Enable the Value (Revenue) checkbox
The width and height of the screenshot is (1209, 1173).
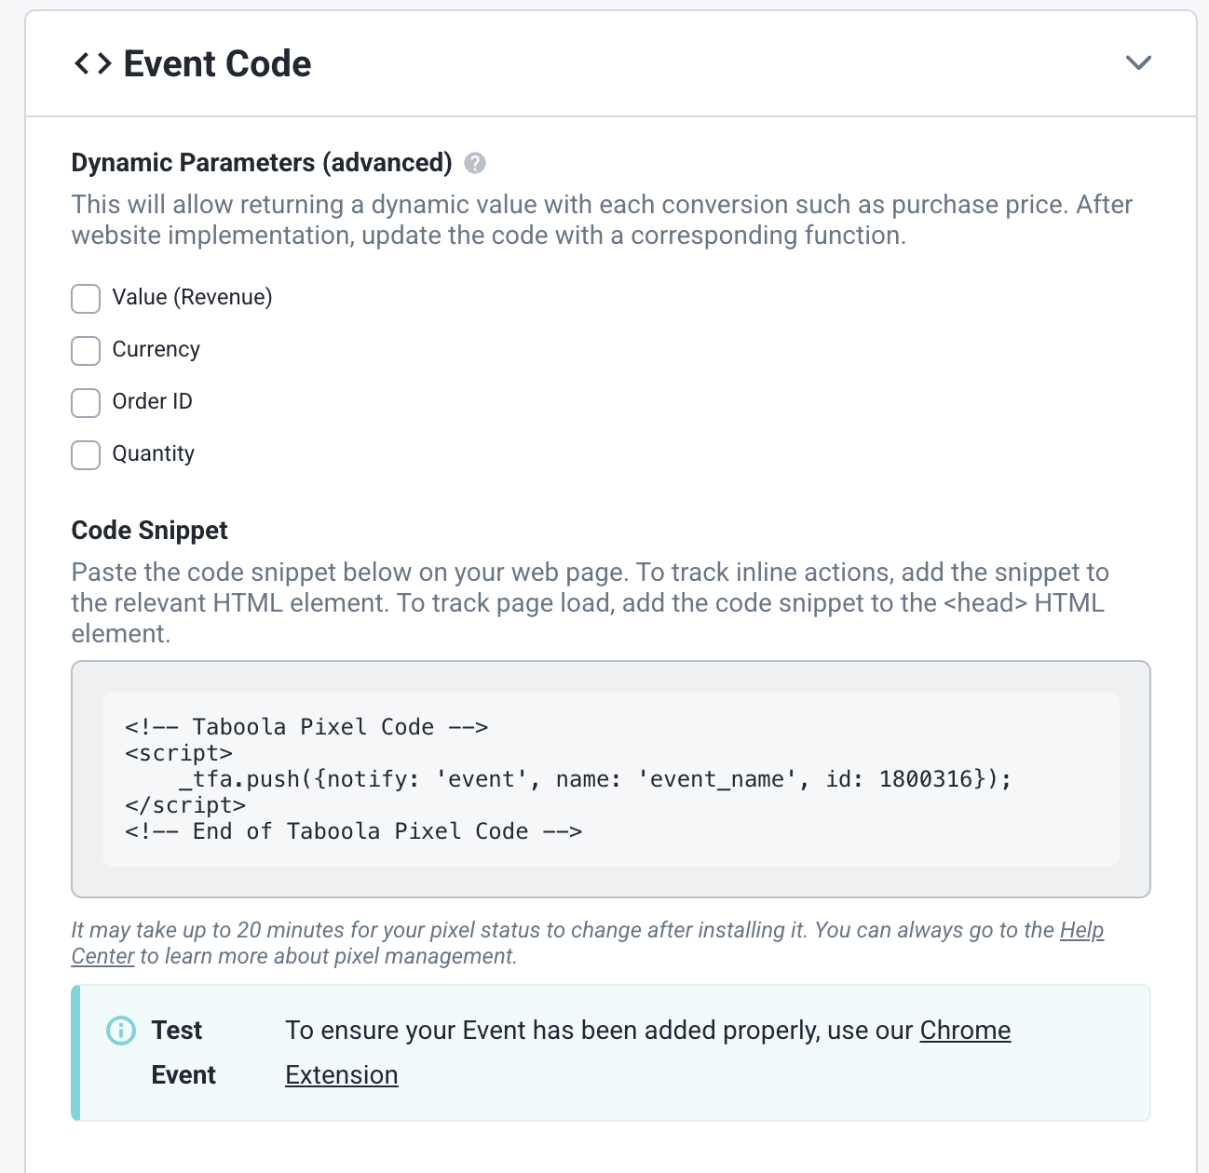point(86,299)
